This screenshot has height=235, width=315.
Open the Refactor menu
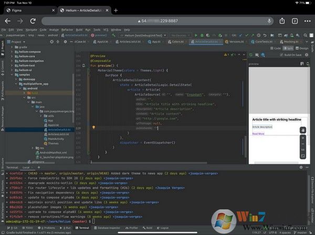coord(68,30)
